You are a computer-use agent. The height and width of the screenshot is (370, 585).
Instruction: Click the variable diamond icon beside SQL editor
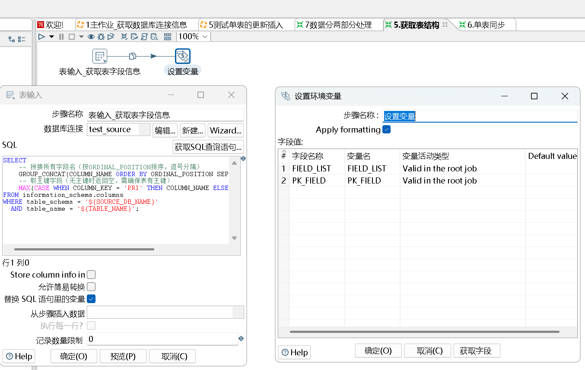(x=242, y=159)
